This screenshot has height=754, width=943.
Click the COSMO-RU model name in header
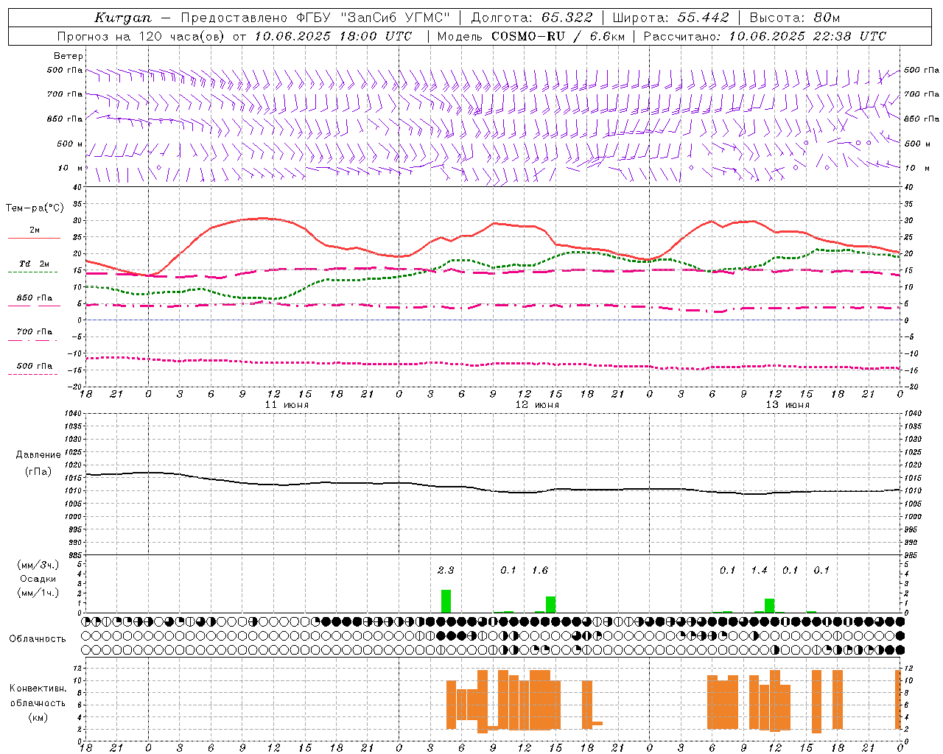[x=527, y=36]
